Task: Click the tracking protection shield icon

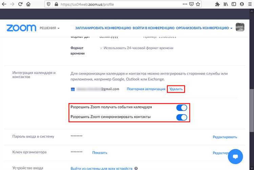Action: (48, 4)
